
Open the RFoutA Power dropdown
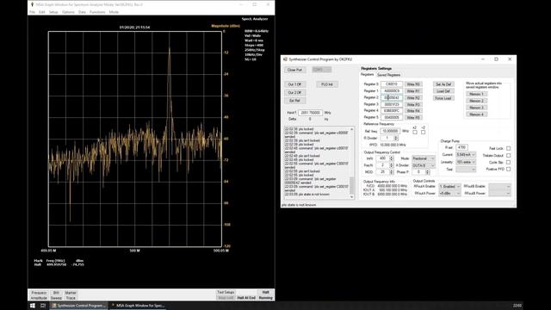(449, 193)
